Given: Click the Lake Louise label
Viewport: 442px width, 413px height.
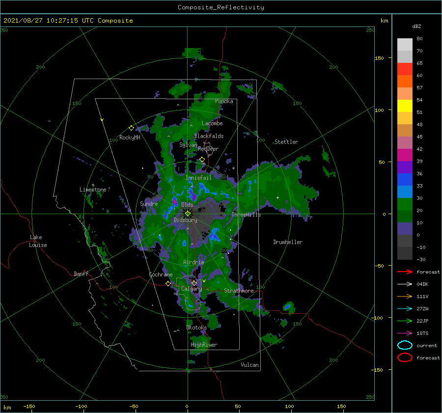Looking at the screenshot, I should tap(38, 241).
